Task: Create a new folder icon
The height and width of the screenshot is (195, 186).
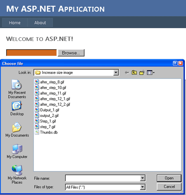Action: (x=142, y=72)
